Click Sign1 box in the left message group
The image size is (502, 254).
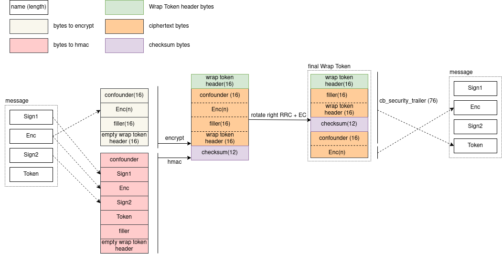[x=31, y=117]
